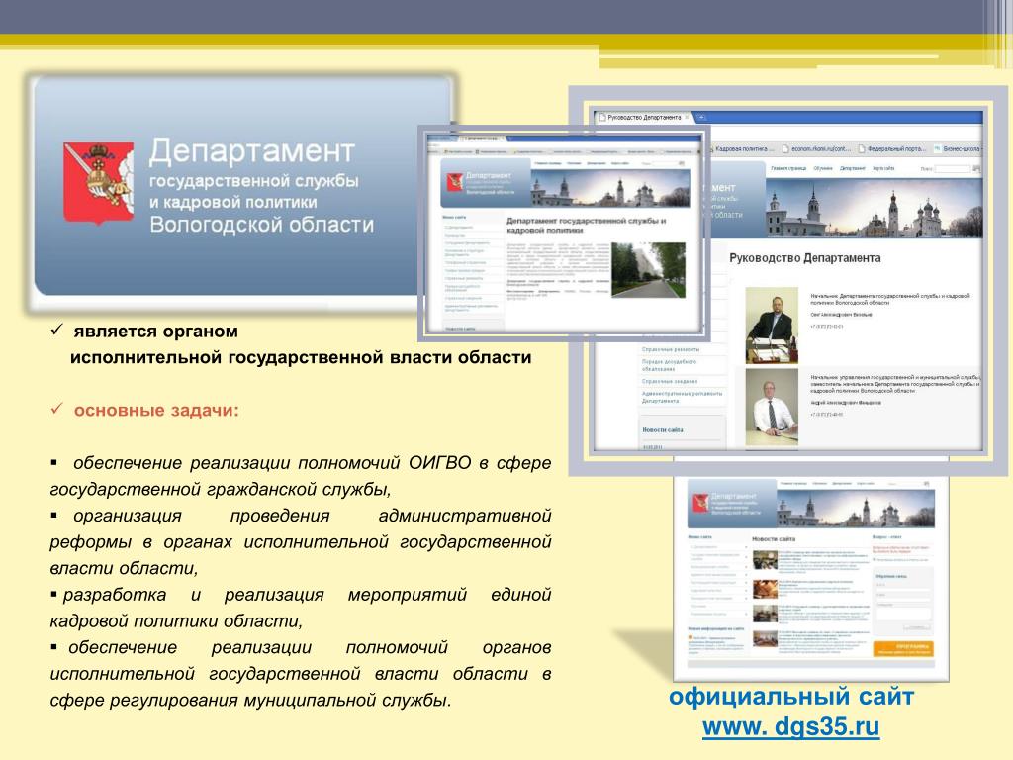Click the 'основные задачи:' heading on the slide

pyautogui.click(x=156, y=411)
